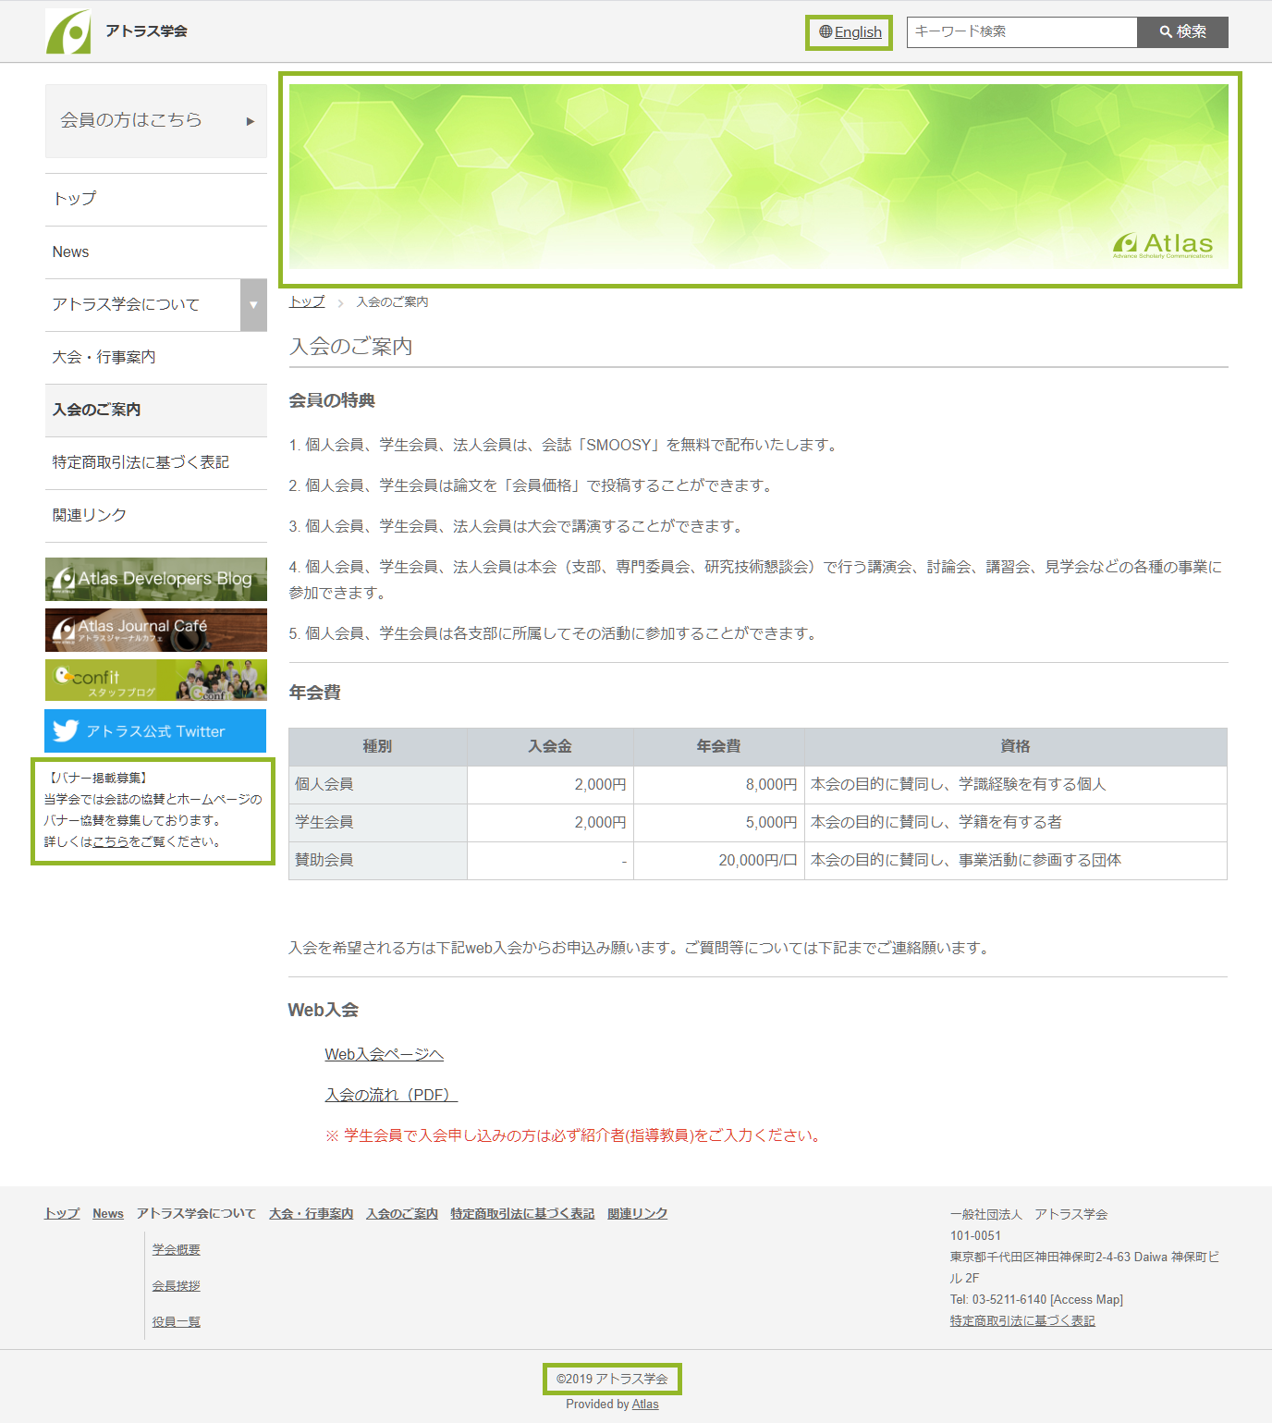Open the Web入会ページへ link
Viewport: 1272px width, 1423px height.
[x=384, y=1054]
